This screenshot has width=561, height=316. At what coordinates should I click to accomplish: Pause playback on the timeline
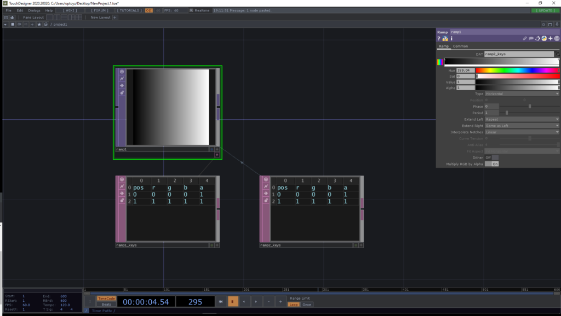coord(233,301)
